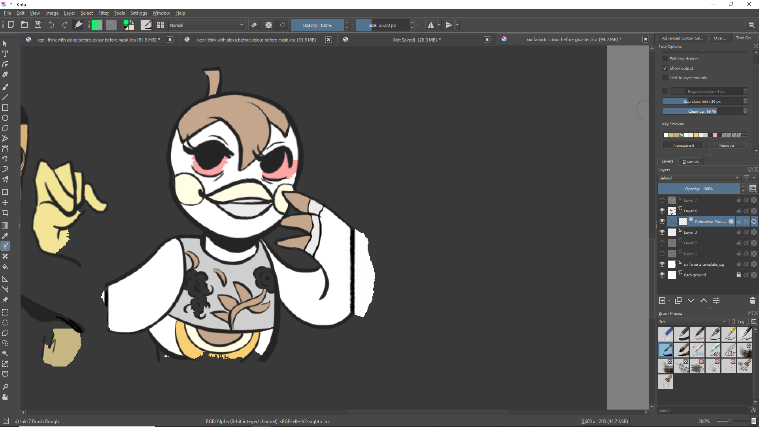
Task: Open an existing file from toolbar
Action: click(25, 25)
